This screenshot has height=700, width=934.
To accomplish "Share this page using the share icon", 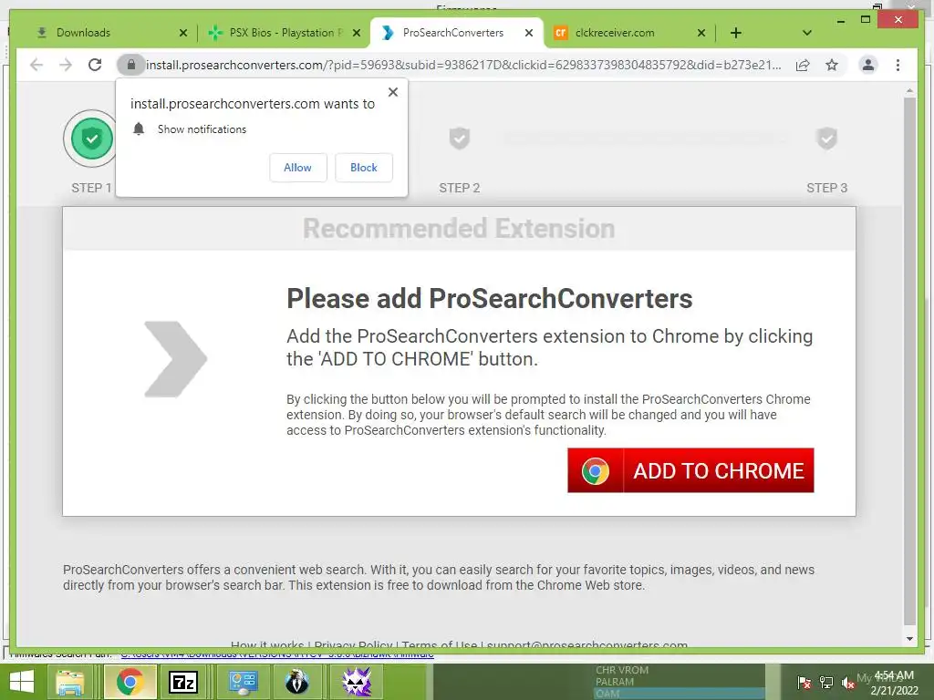I will tap(803, 65).
